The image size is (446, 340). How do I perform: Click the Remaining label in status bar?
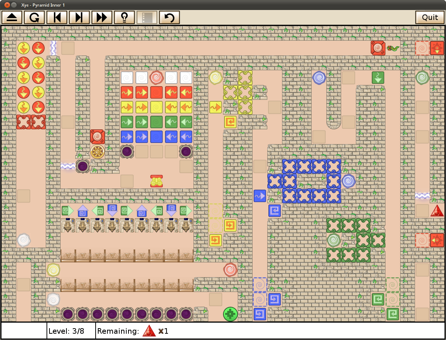tap(118, 331)
